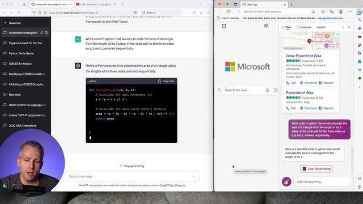Start voice search with microphone icon

point(267,90)
